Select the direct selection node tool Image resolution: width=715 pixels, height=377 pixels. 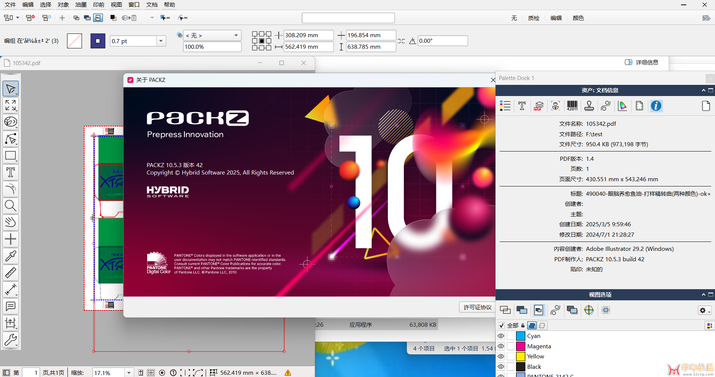click(x=10, y=139)
